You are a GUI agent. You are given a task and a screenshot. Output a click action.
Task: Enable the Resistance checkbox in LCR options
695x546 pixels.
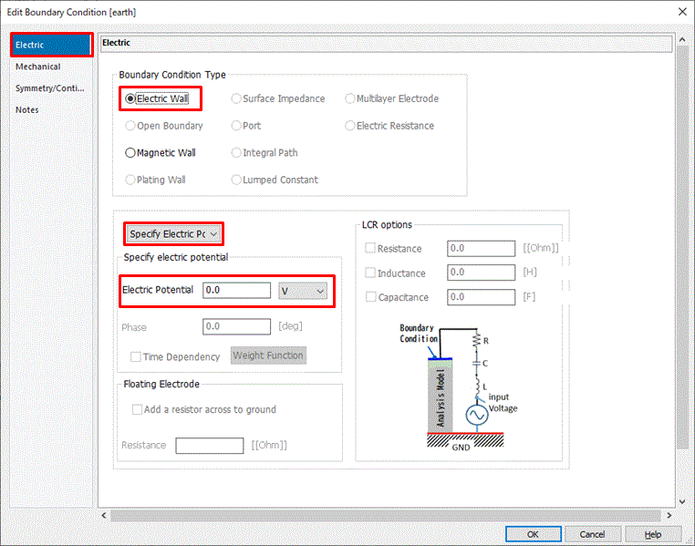[x=370, y=248]
